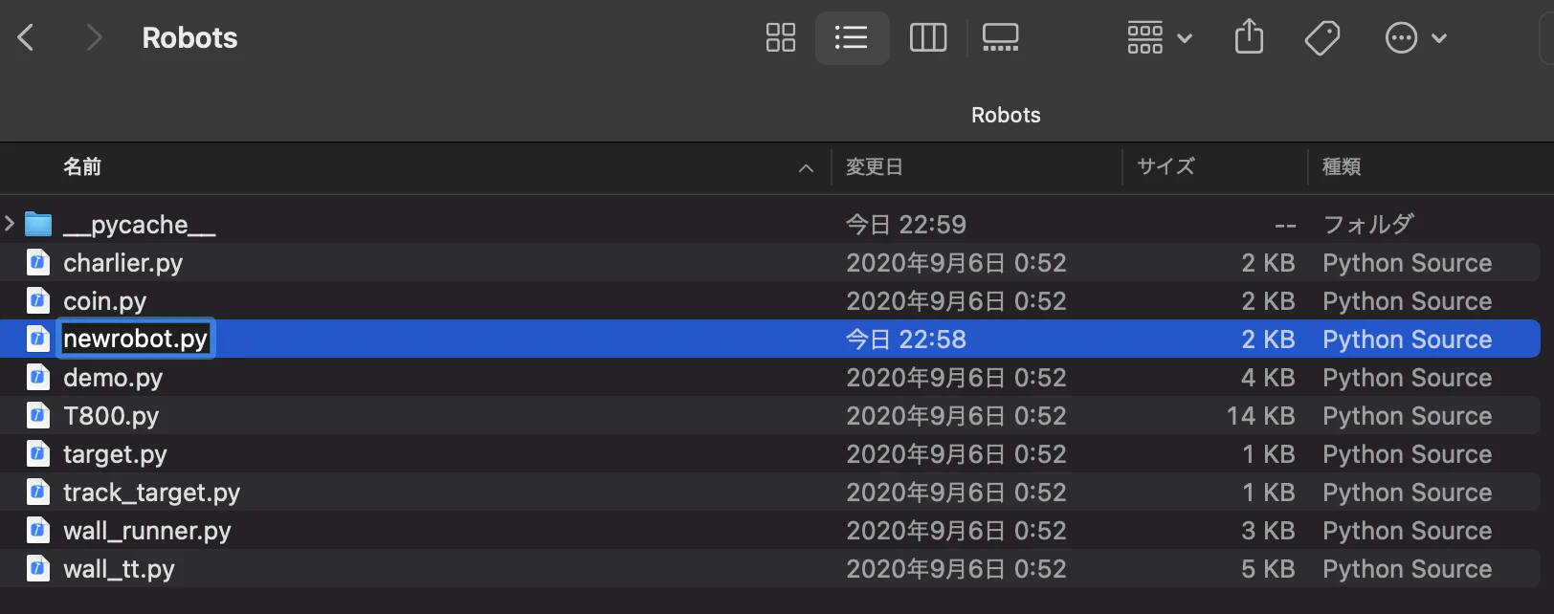This screenshot has width=1554, height=614.
Task: Open the tag editing icon
Action: coord(1321,38)
